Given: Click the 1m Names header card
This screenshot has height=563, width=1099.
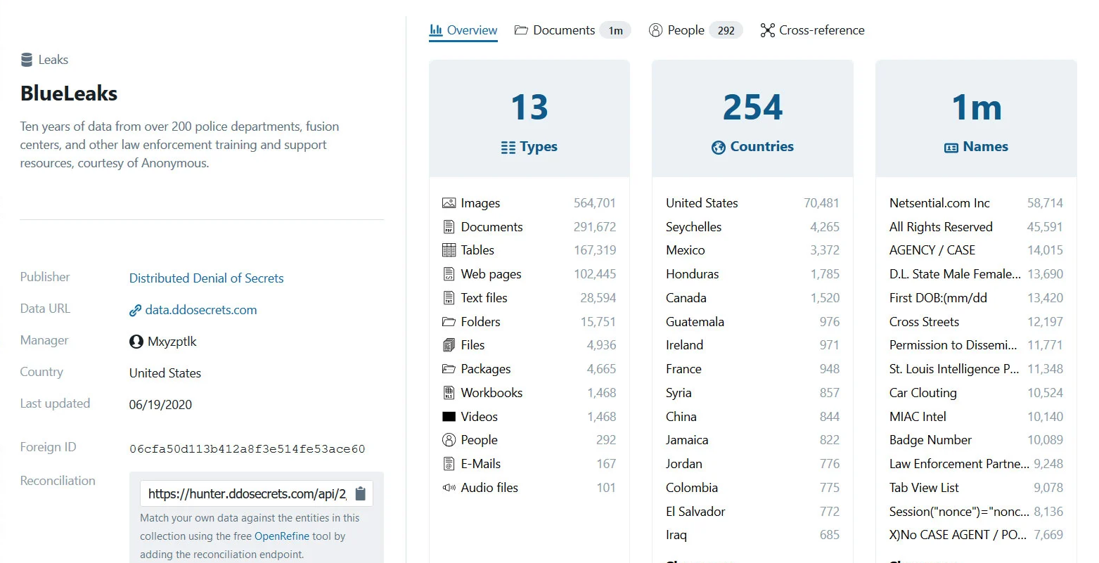Looking at the screenshot, I should point(976,119).
